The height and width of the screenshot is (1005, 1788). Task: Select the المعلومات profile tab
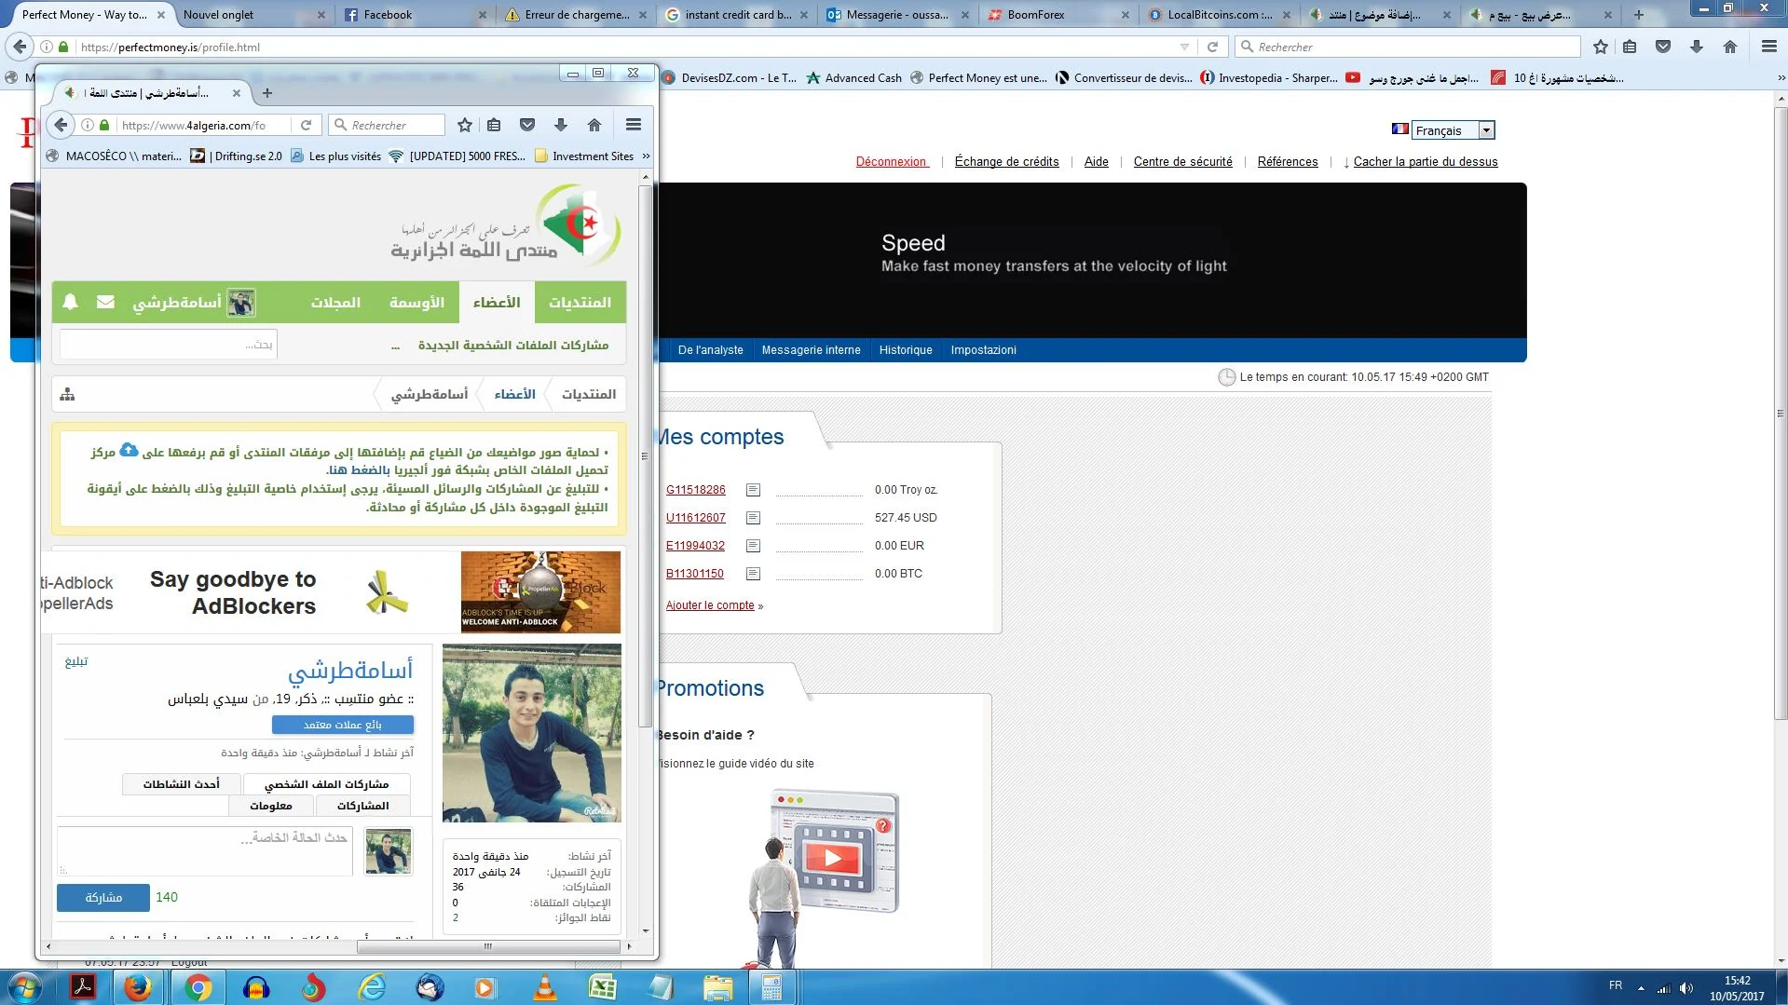[x=271, y=806]
